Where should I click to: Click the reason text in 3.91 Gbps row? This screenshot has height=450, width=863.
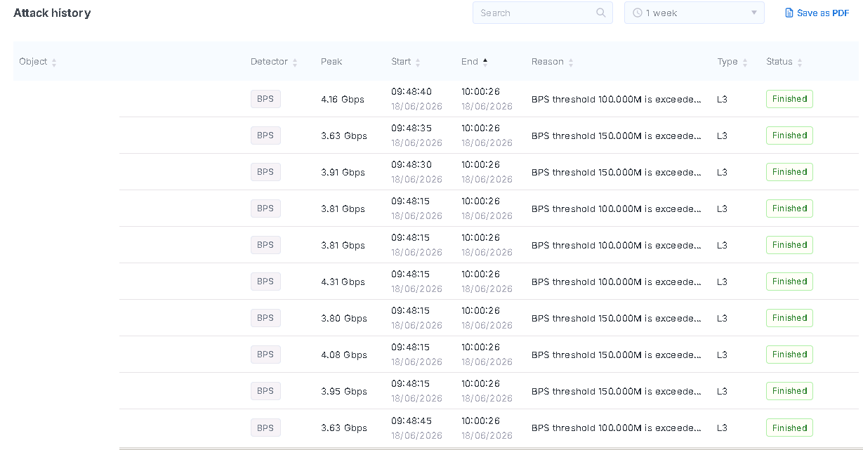617,173
